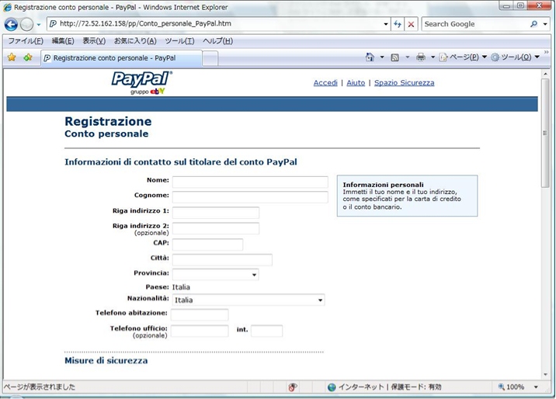Screen dimensions: 556x399
Task: Click the Nome input field
Action: point(250,182)
